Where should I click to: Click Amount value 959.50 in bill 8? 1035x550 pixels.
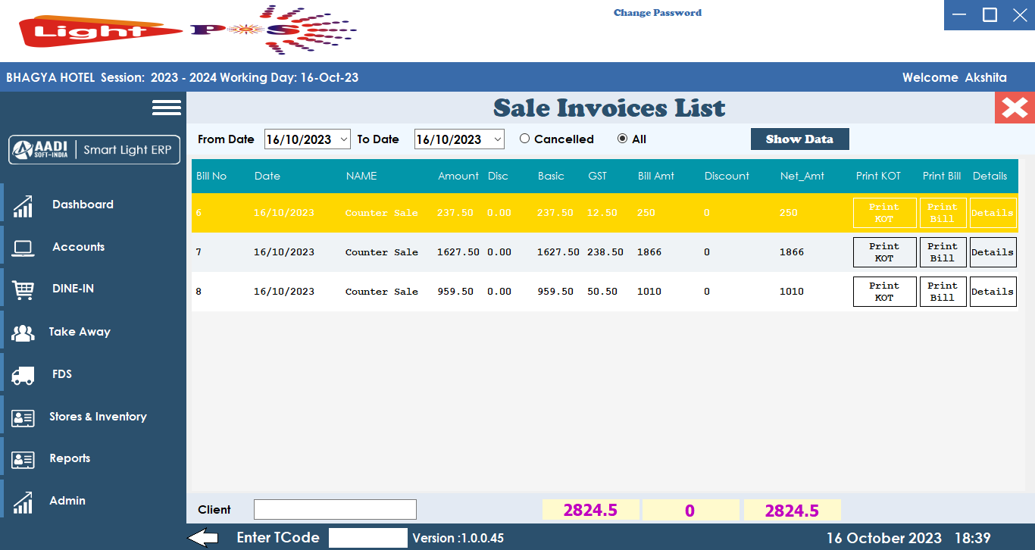[455, 292]
